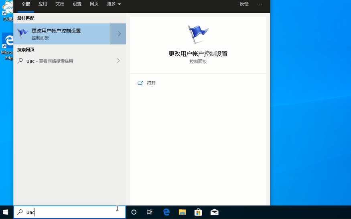Select the 设置 filter tab
351x219 pixels.
(x=77, y=4)
